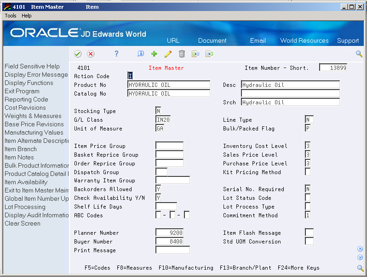
Task: Click the World Resources link
Action: click(304, 40)
